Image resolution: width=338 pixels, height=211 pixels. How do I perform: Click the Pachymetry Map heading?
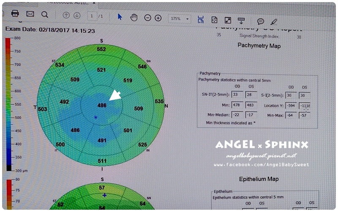(259, 45)
